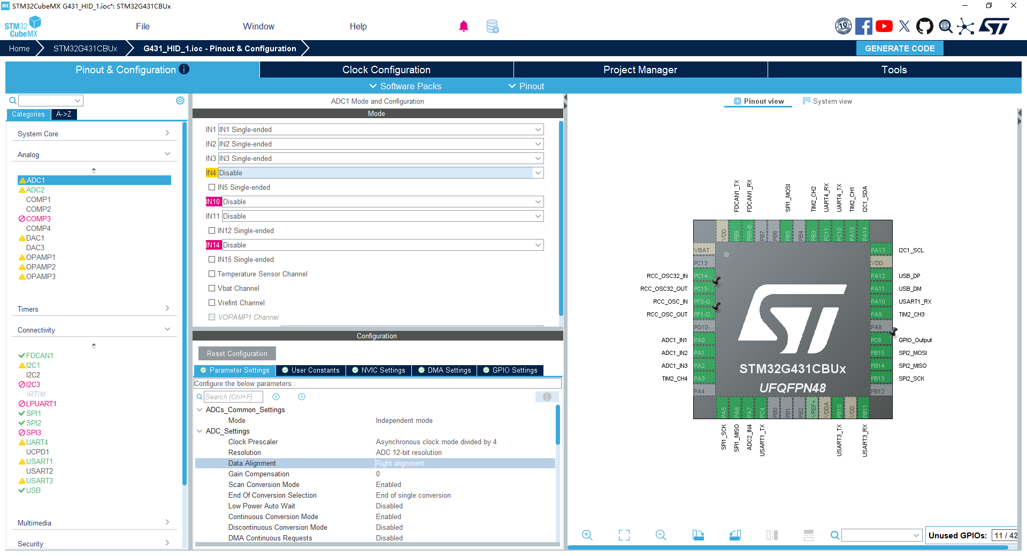The width and height of the screenshot is (1027, 556).
Task: Open the Facebook icon link
Action: [x=863, y=26]
